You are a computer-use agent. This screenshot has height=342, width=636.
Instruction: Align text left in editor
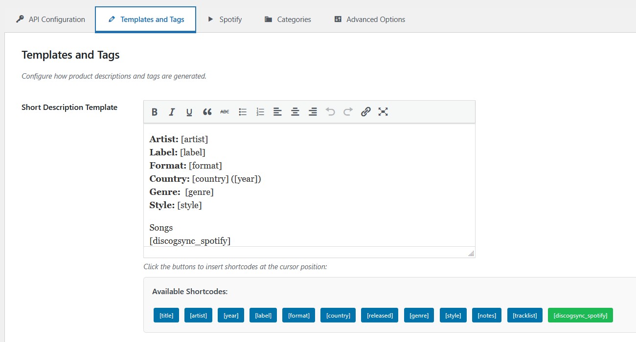coord(277,112)
